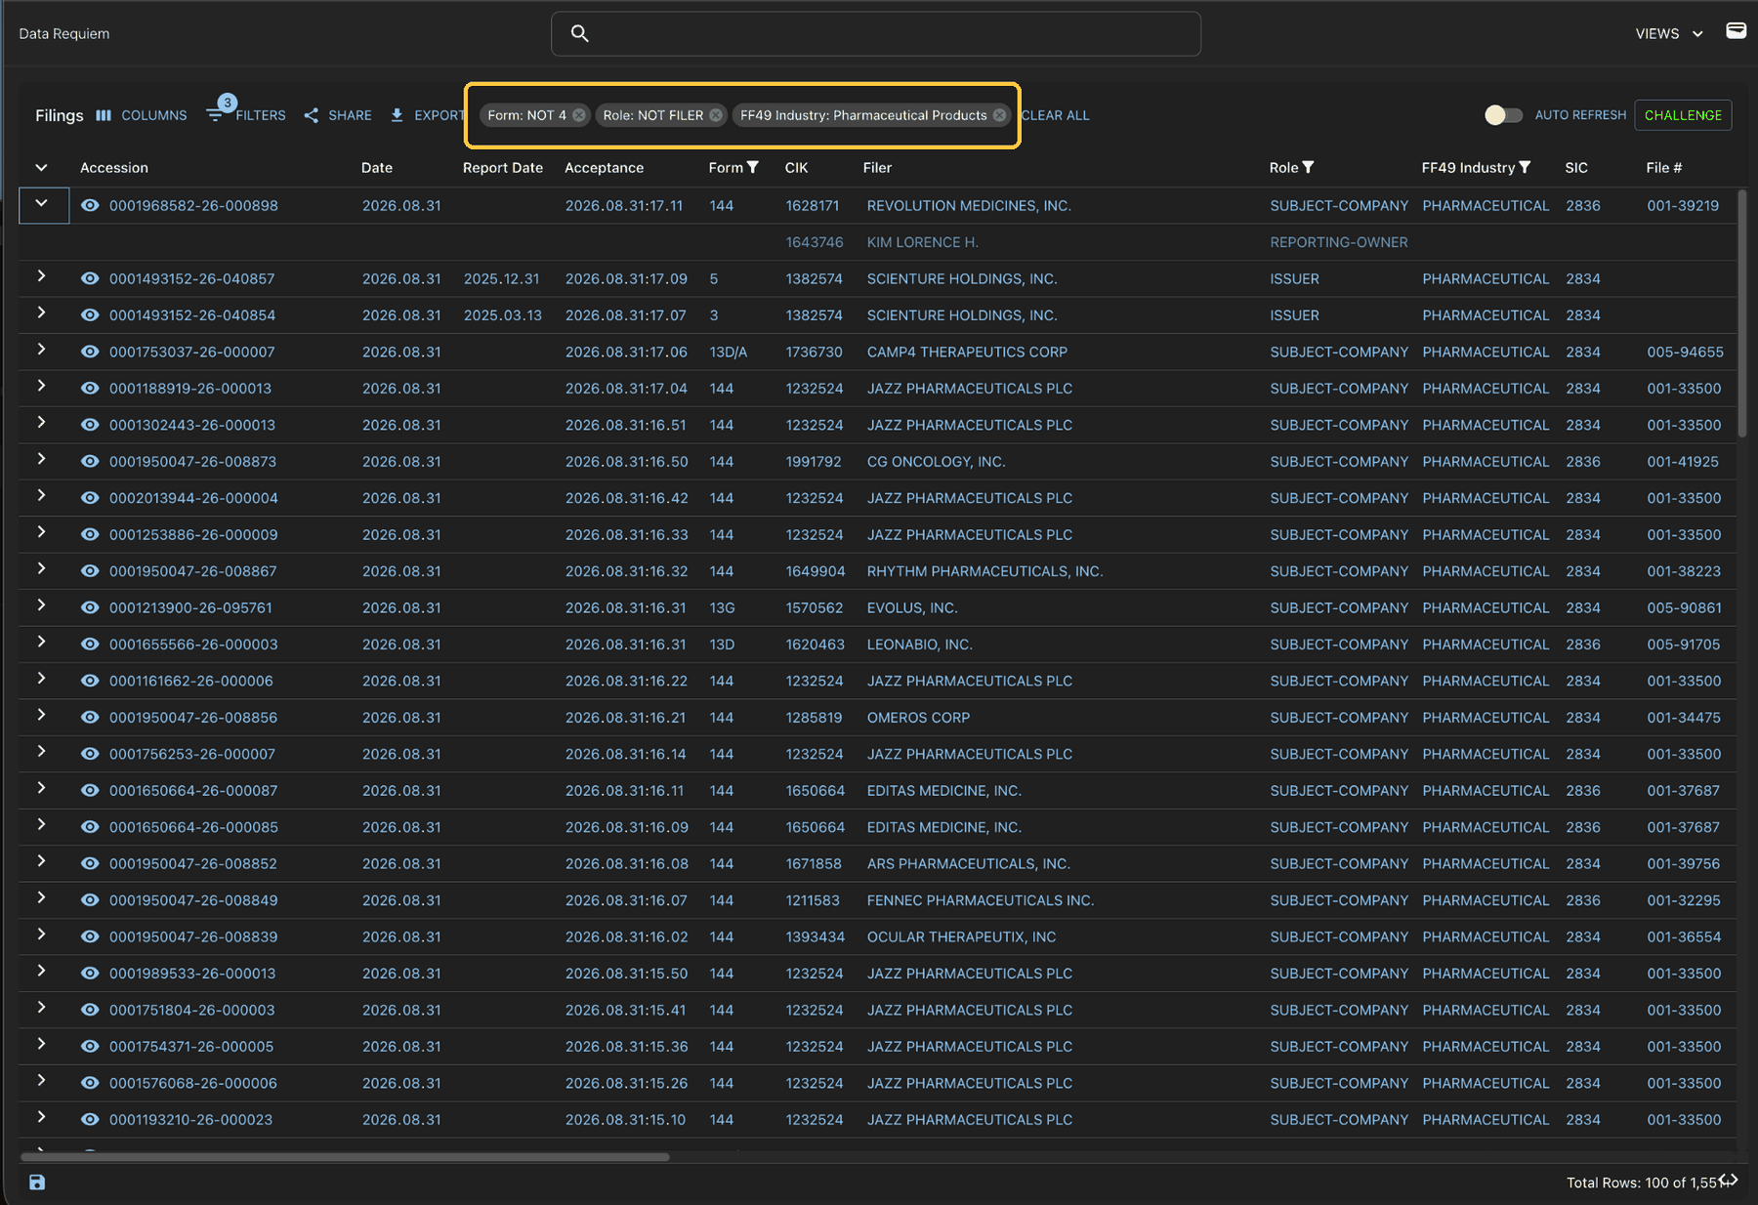Click eye icon for accession 0001968582-26-000898
This screenshot has width=1758, height=1205.
coord(90,206)
